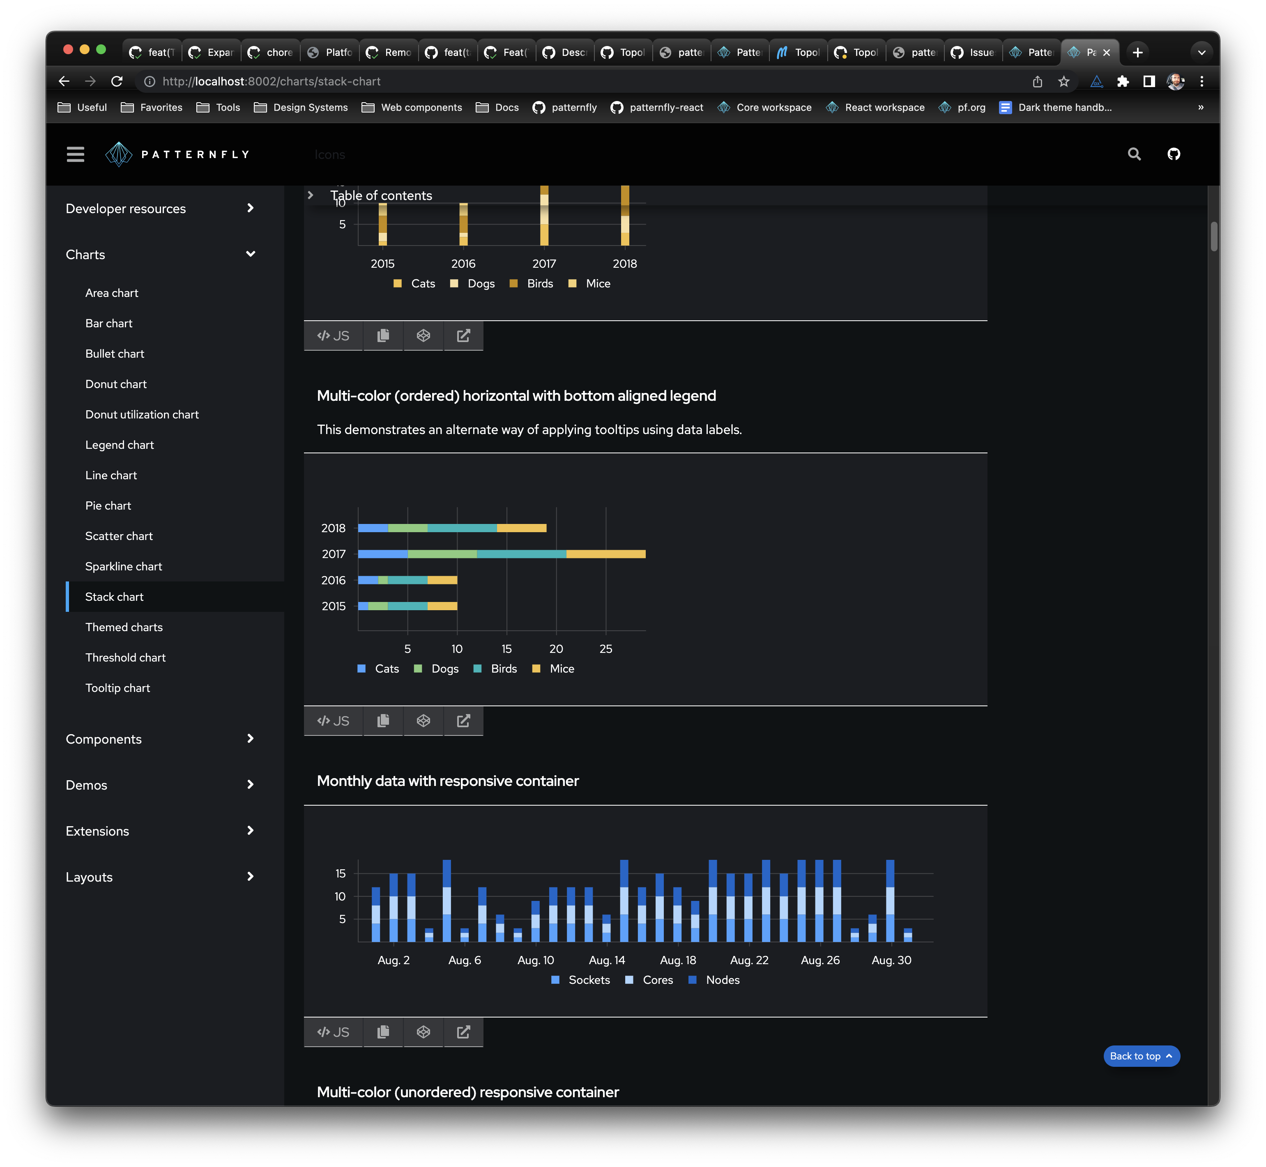Bookmark this page with the star icon
Image resolution: width=1266 pixels, height=1167 pixels.
pyautogui.click(x=1064, y=81)
